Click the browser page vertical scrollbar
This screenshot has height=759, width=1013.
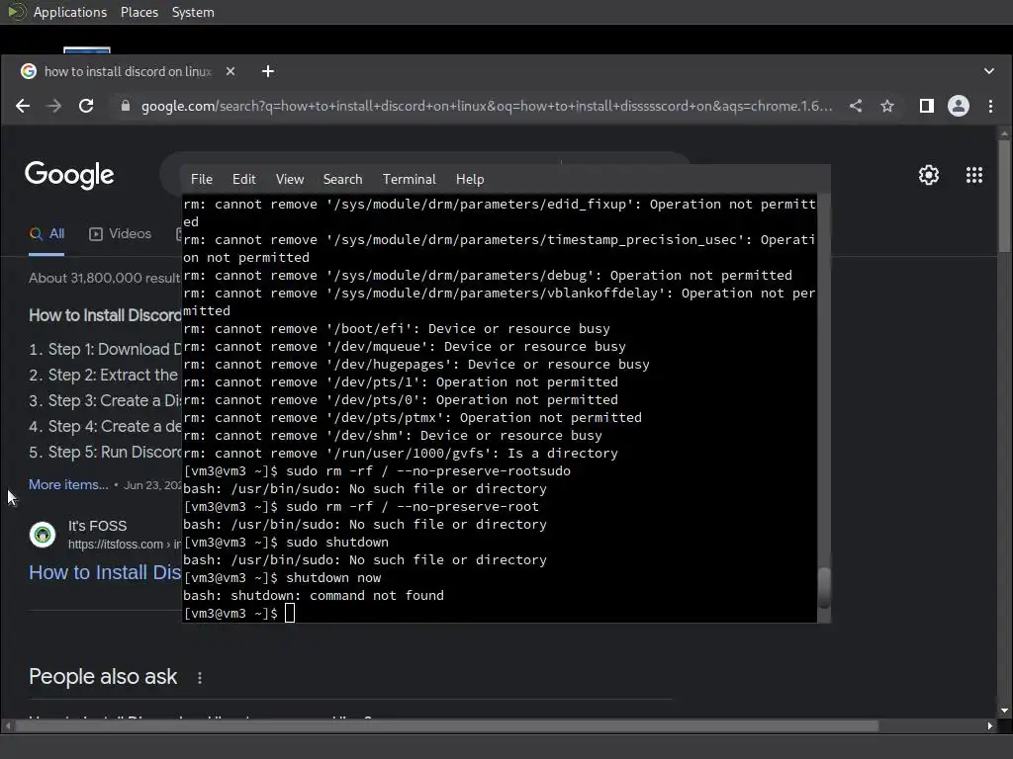(1004, 198)
